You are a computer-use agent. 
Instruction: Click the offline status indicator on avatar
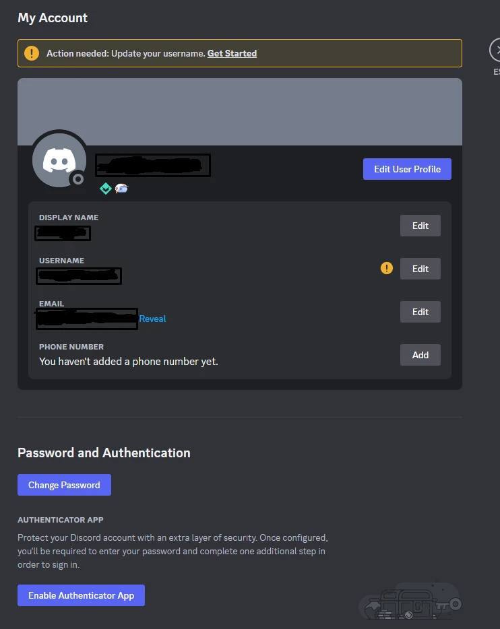[78, 179]
